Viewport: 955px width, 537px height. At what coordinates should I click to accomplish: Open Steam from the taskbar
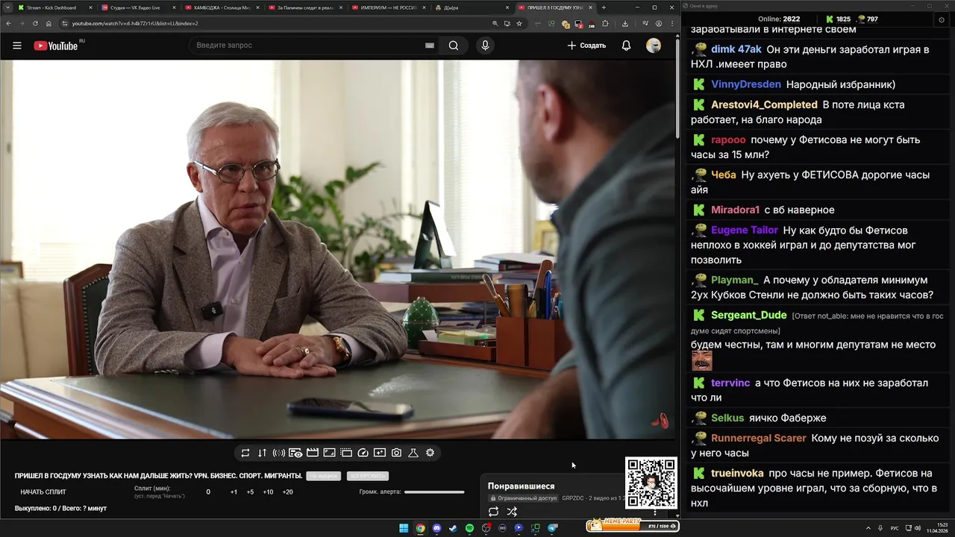(453, 528)
